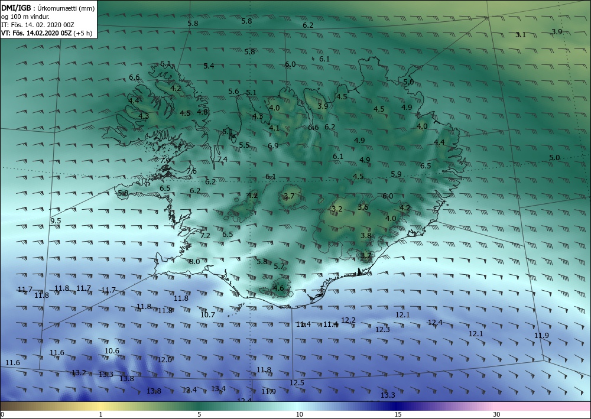Click the 12.5 value on the map
This screenshot has height=419, width=591.
coord(297,382)
